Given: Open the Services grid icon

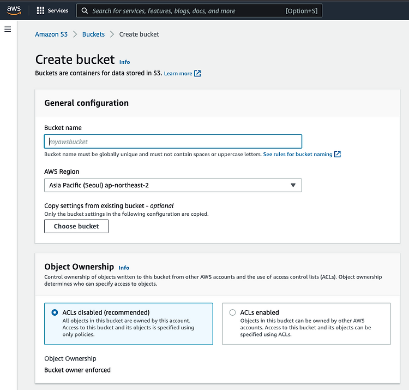Looking at the screenshot, I should tap(40, 10).
